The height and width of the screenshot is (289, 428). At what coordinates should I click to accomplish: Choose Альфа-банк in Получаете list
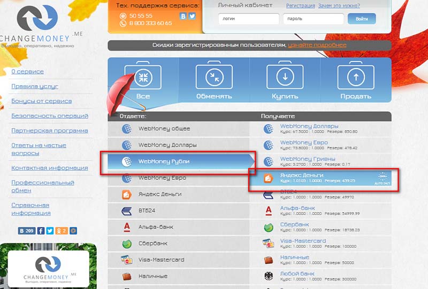coord(320,210)
